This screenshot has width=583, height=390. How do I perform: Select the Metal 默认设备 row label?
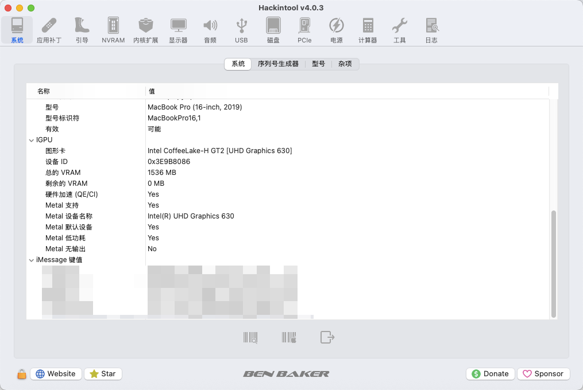click(x=69, y=227)
